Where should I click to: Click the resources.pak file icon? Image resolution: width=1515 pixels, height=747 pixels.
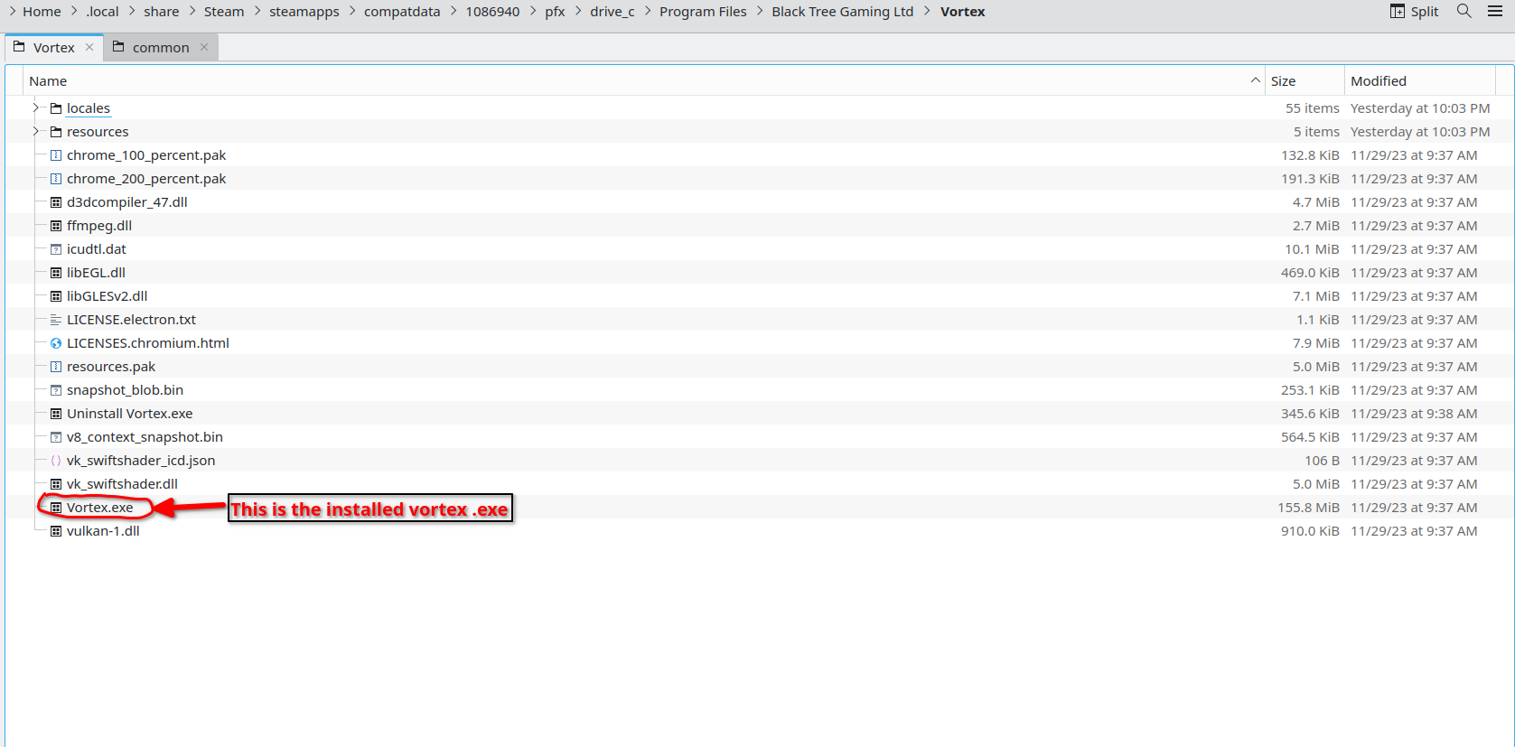click(56, 367)
